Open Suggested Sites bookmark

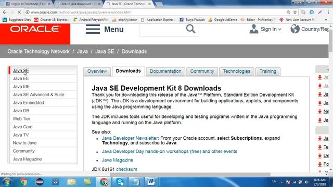[x=17, y=20]
